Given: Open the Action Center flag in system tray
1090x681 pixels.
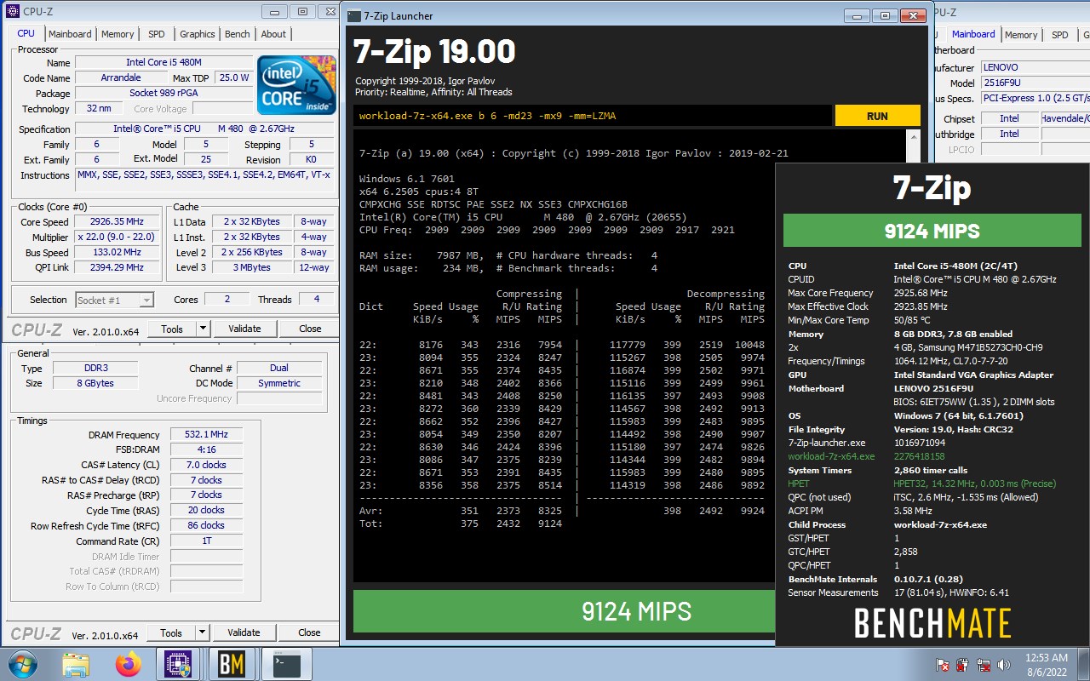Looking at the screenshot, I should tap(943, 665).
